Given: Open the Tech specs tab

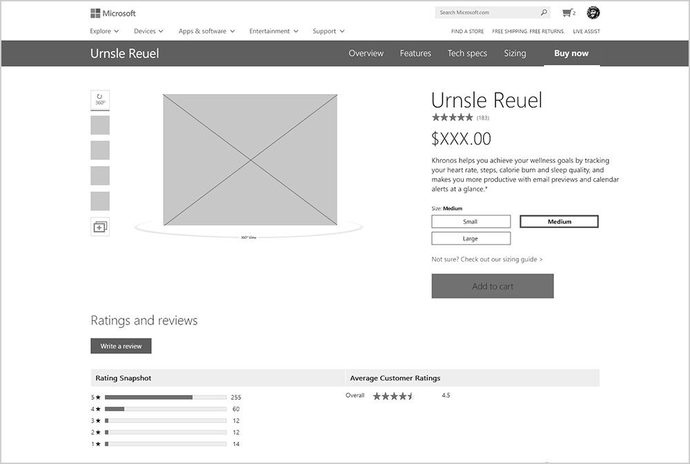Looking at the screenshot, I should pos(467,53).
